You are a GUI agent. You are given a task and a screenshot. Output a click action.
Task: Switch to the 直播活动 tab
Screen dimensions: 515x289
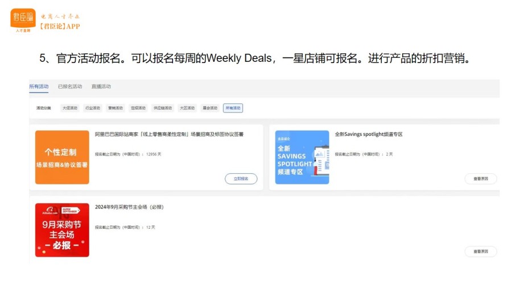coord(101,86)
